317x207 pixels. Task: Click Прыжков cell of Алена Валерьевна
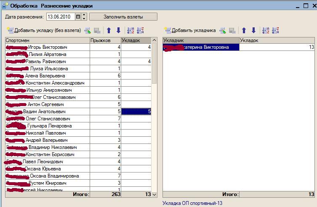pyautogui.click(x=105, y=76)
